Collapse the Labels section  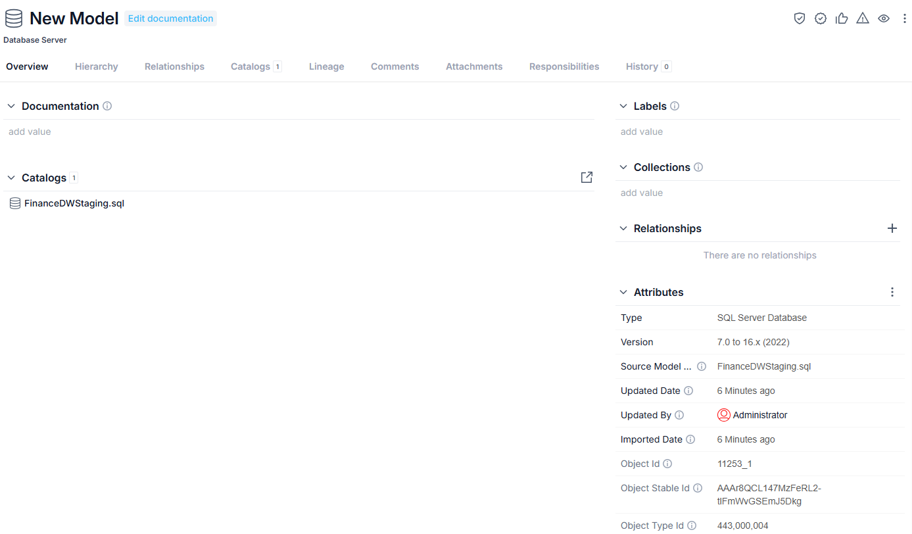[623, 106]
